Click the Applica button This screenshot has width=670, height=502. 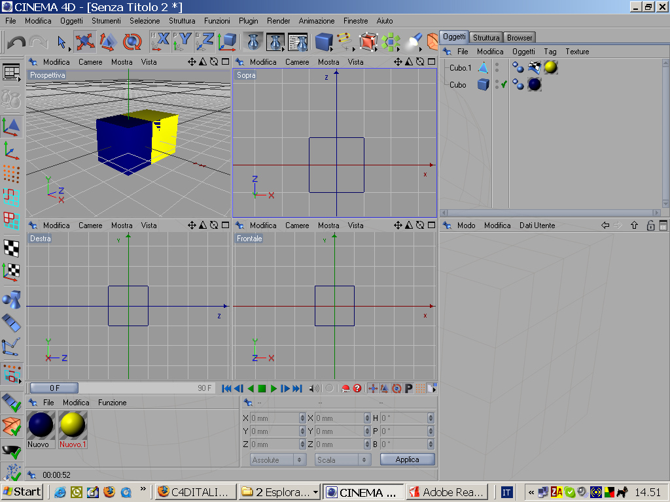click(x=407, y=460)
